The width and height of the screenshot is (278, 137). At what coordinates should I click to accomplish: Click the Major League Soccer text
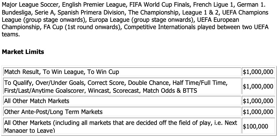(x=30, y=5)
